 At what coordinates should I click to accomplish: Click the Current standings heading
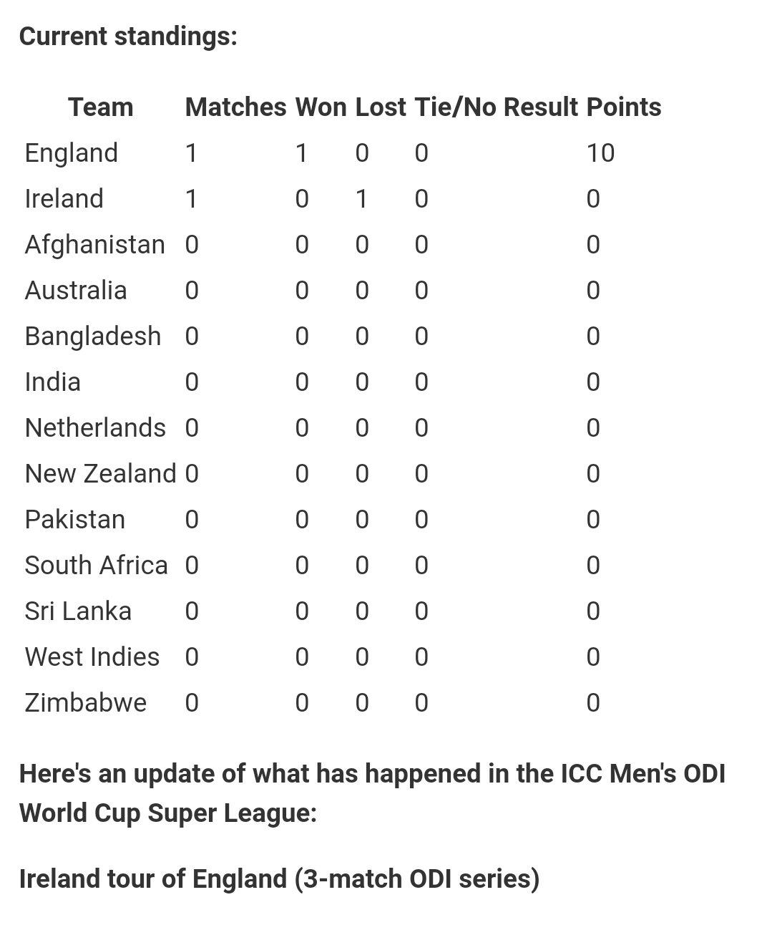[128, 36]
